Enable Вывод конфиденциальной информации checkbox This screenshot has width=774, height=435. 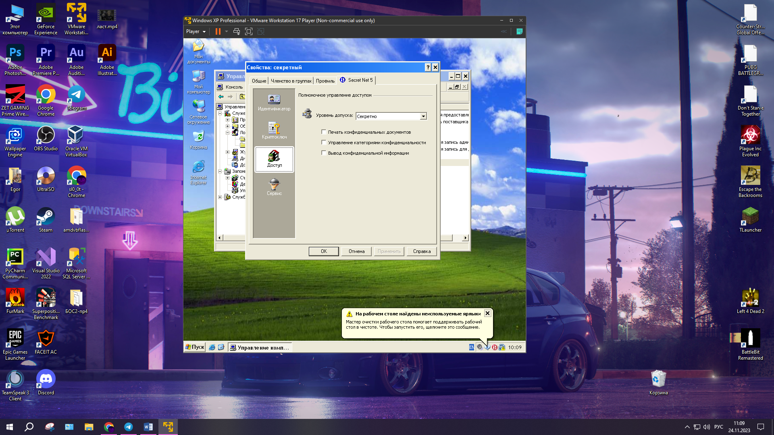(324, 153)
